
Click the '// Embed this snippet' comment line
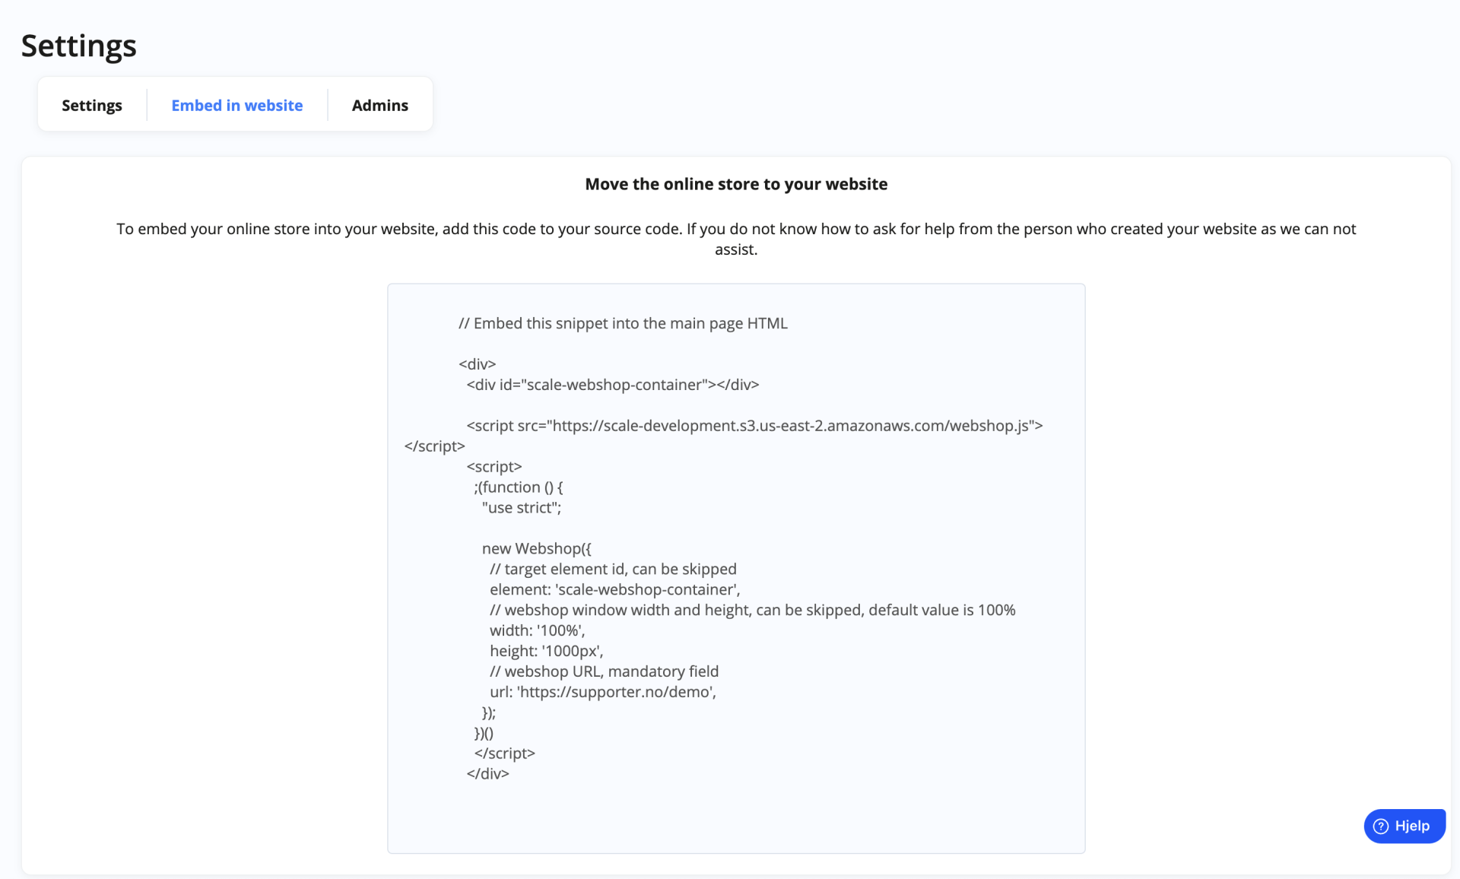coord(623,323)
